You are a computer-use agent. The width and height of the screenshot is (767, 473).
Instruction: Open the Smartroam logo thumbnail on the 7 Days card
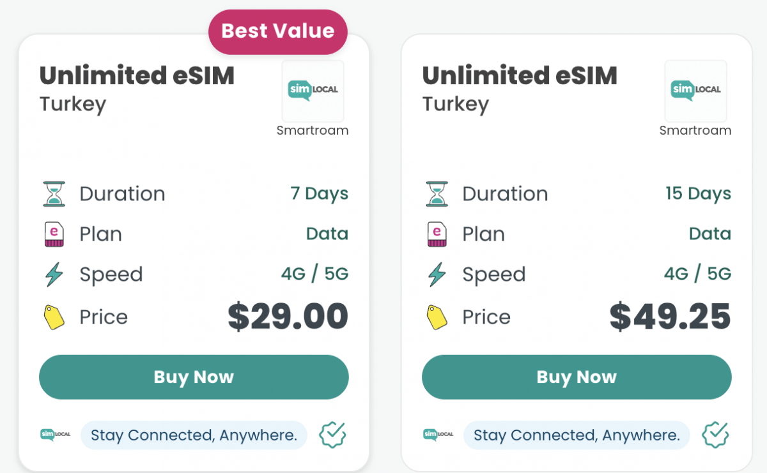[x=313, y=91]
